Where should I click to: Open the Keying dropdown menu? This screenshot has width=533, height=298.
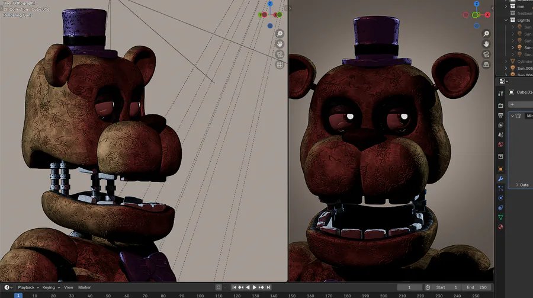(51, 287)
